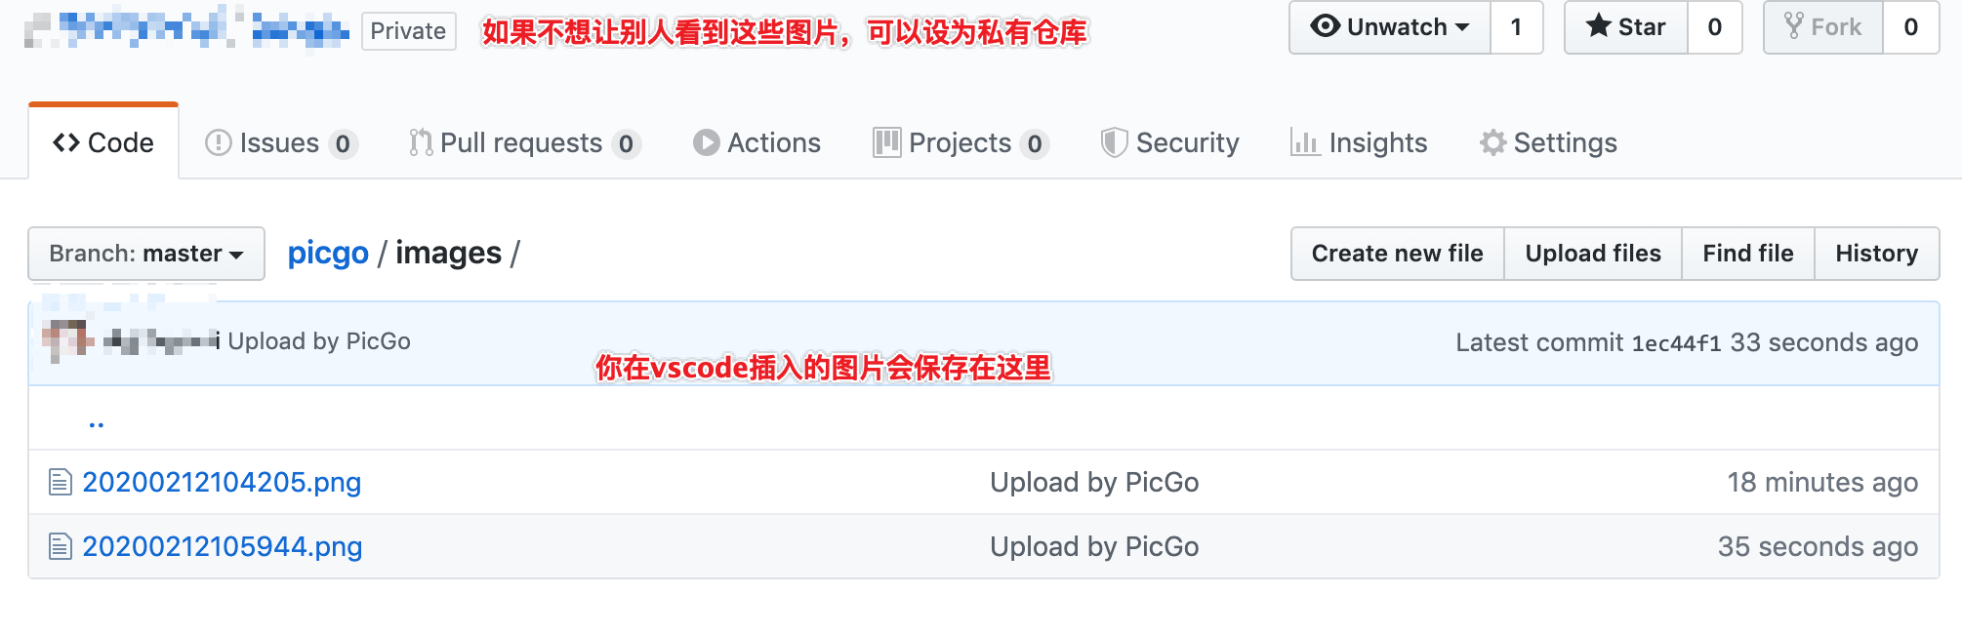Switch to the Pull requests tab
Image resolution: width=1962 pixels, height=634 pixels.
[x=521, y=142]
